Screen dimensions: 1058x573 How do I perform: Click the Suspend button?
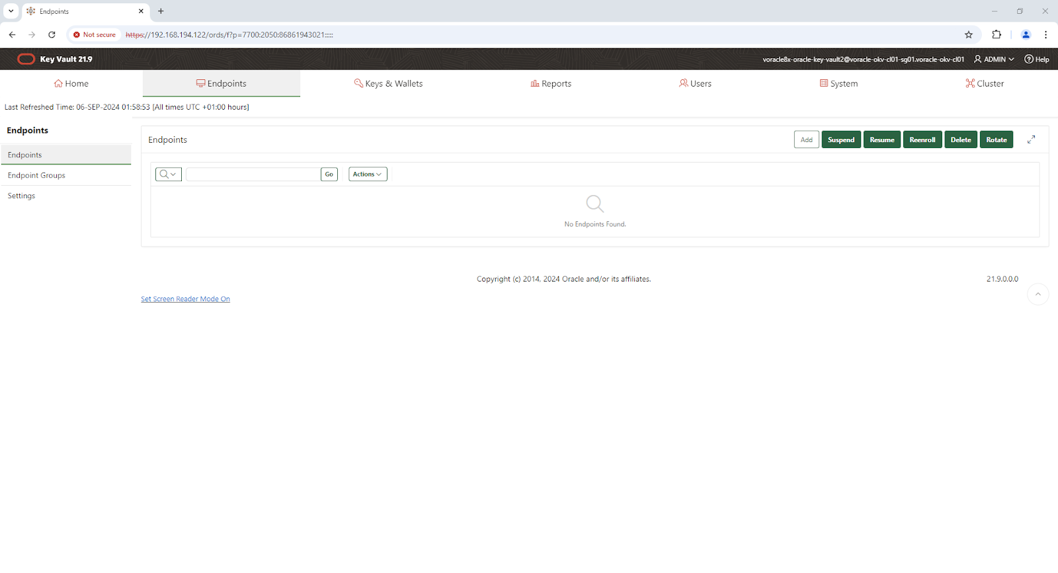tap(841, 139)
